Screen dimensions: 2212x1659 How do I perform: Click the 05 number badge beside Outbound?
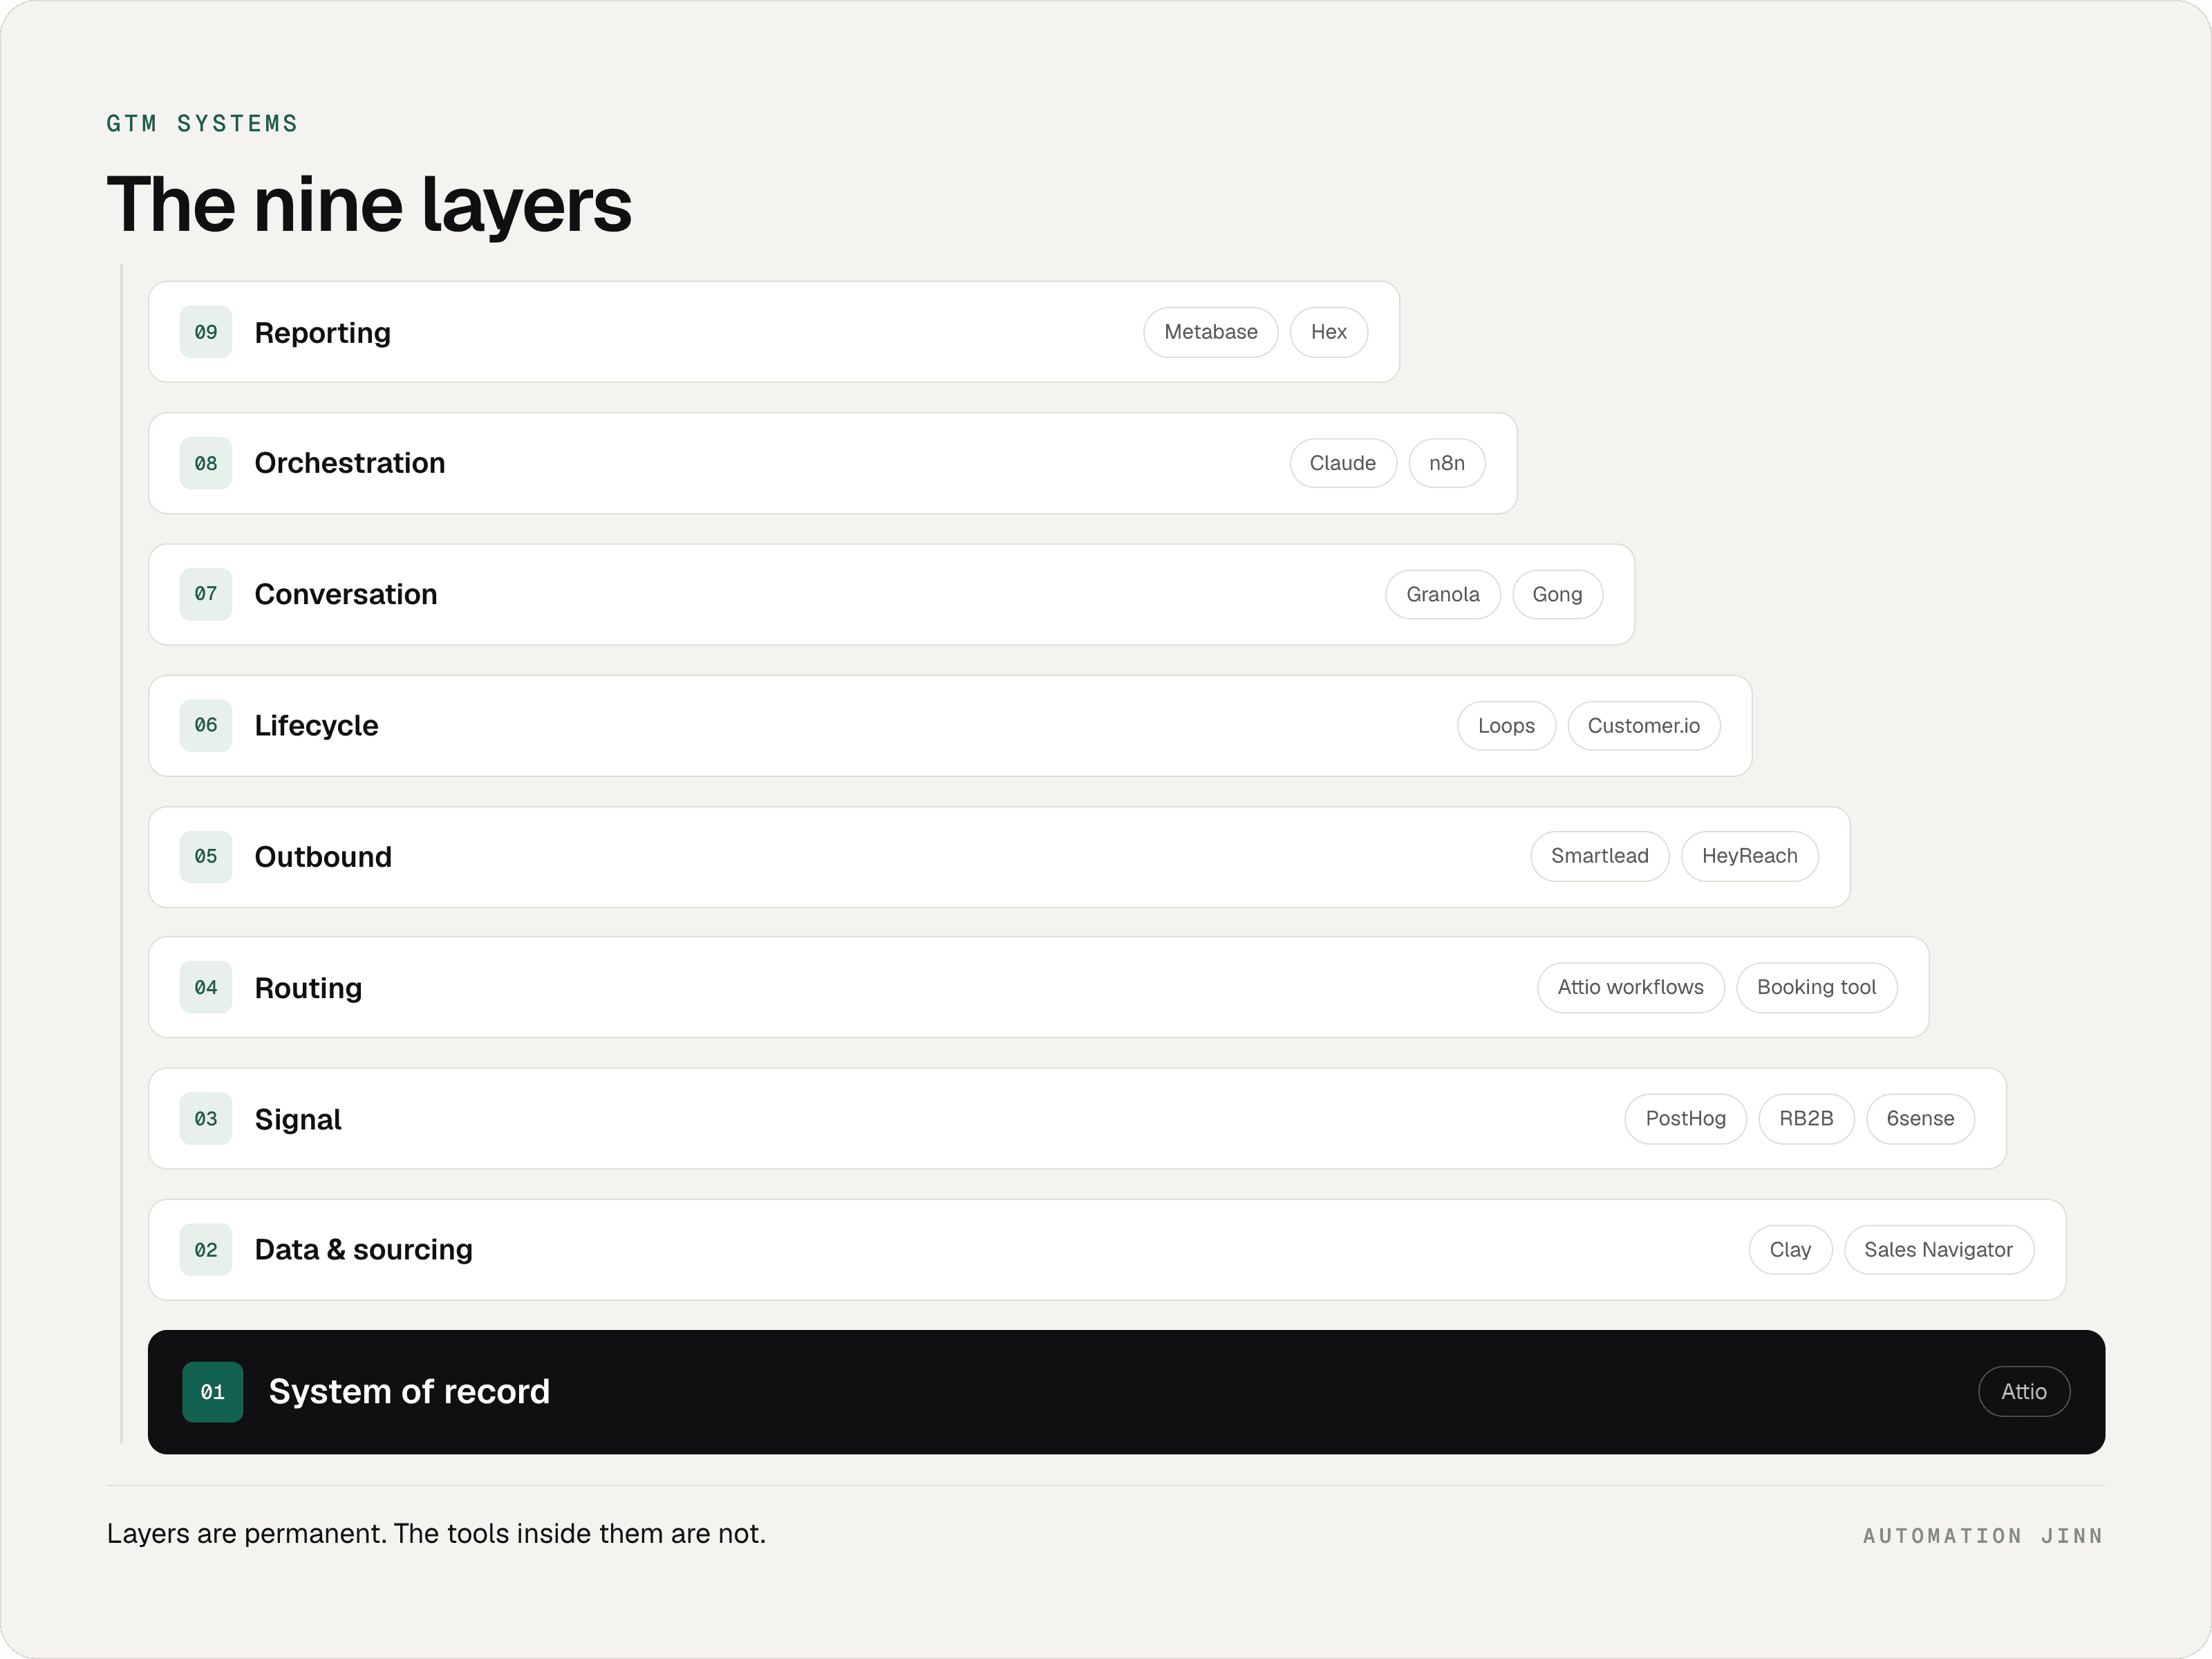(206, 857)
